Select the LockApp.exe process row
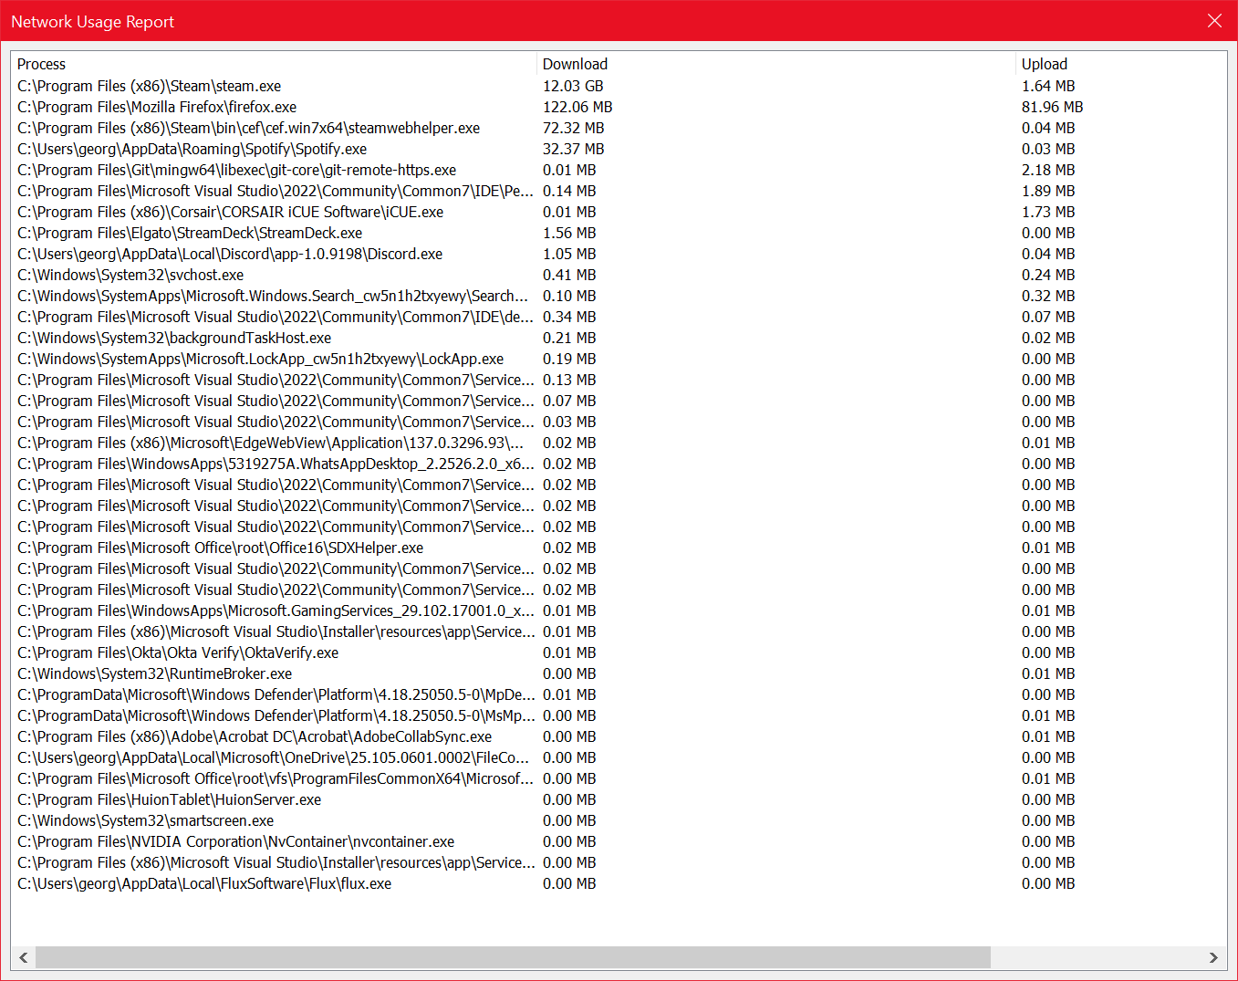1238x981 pixels. [x=619, y=359]
